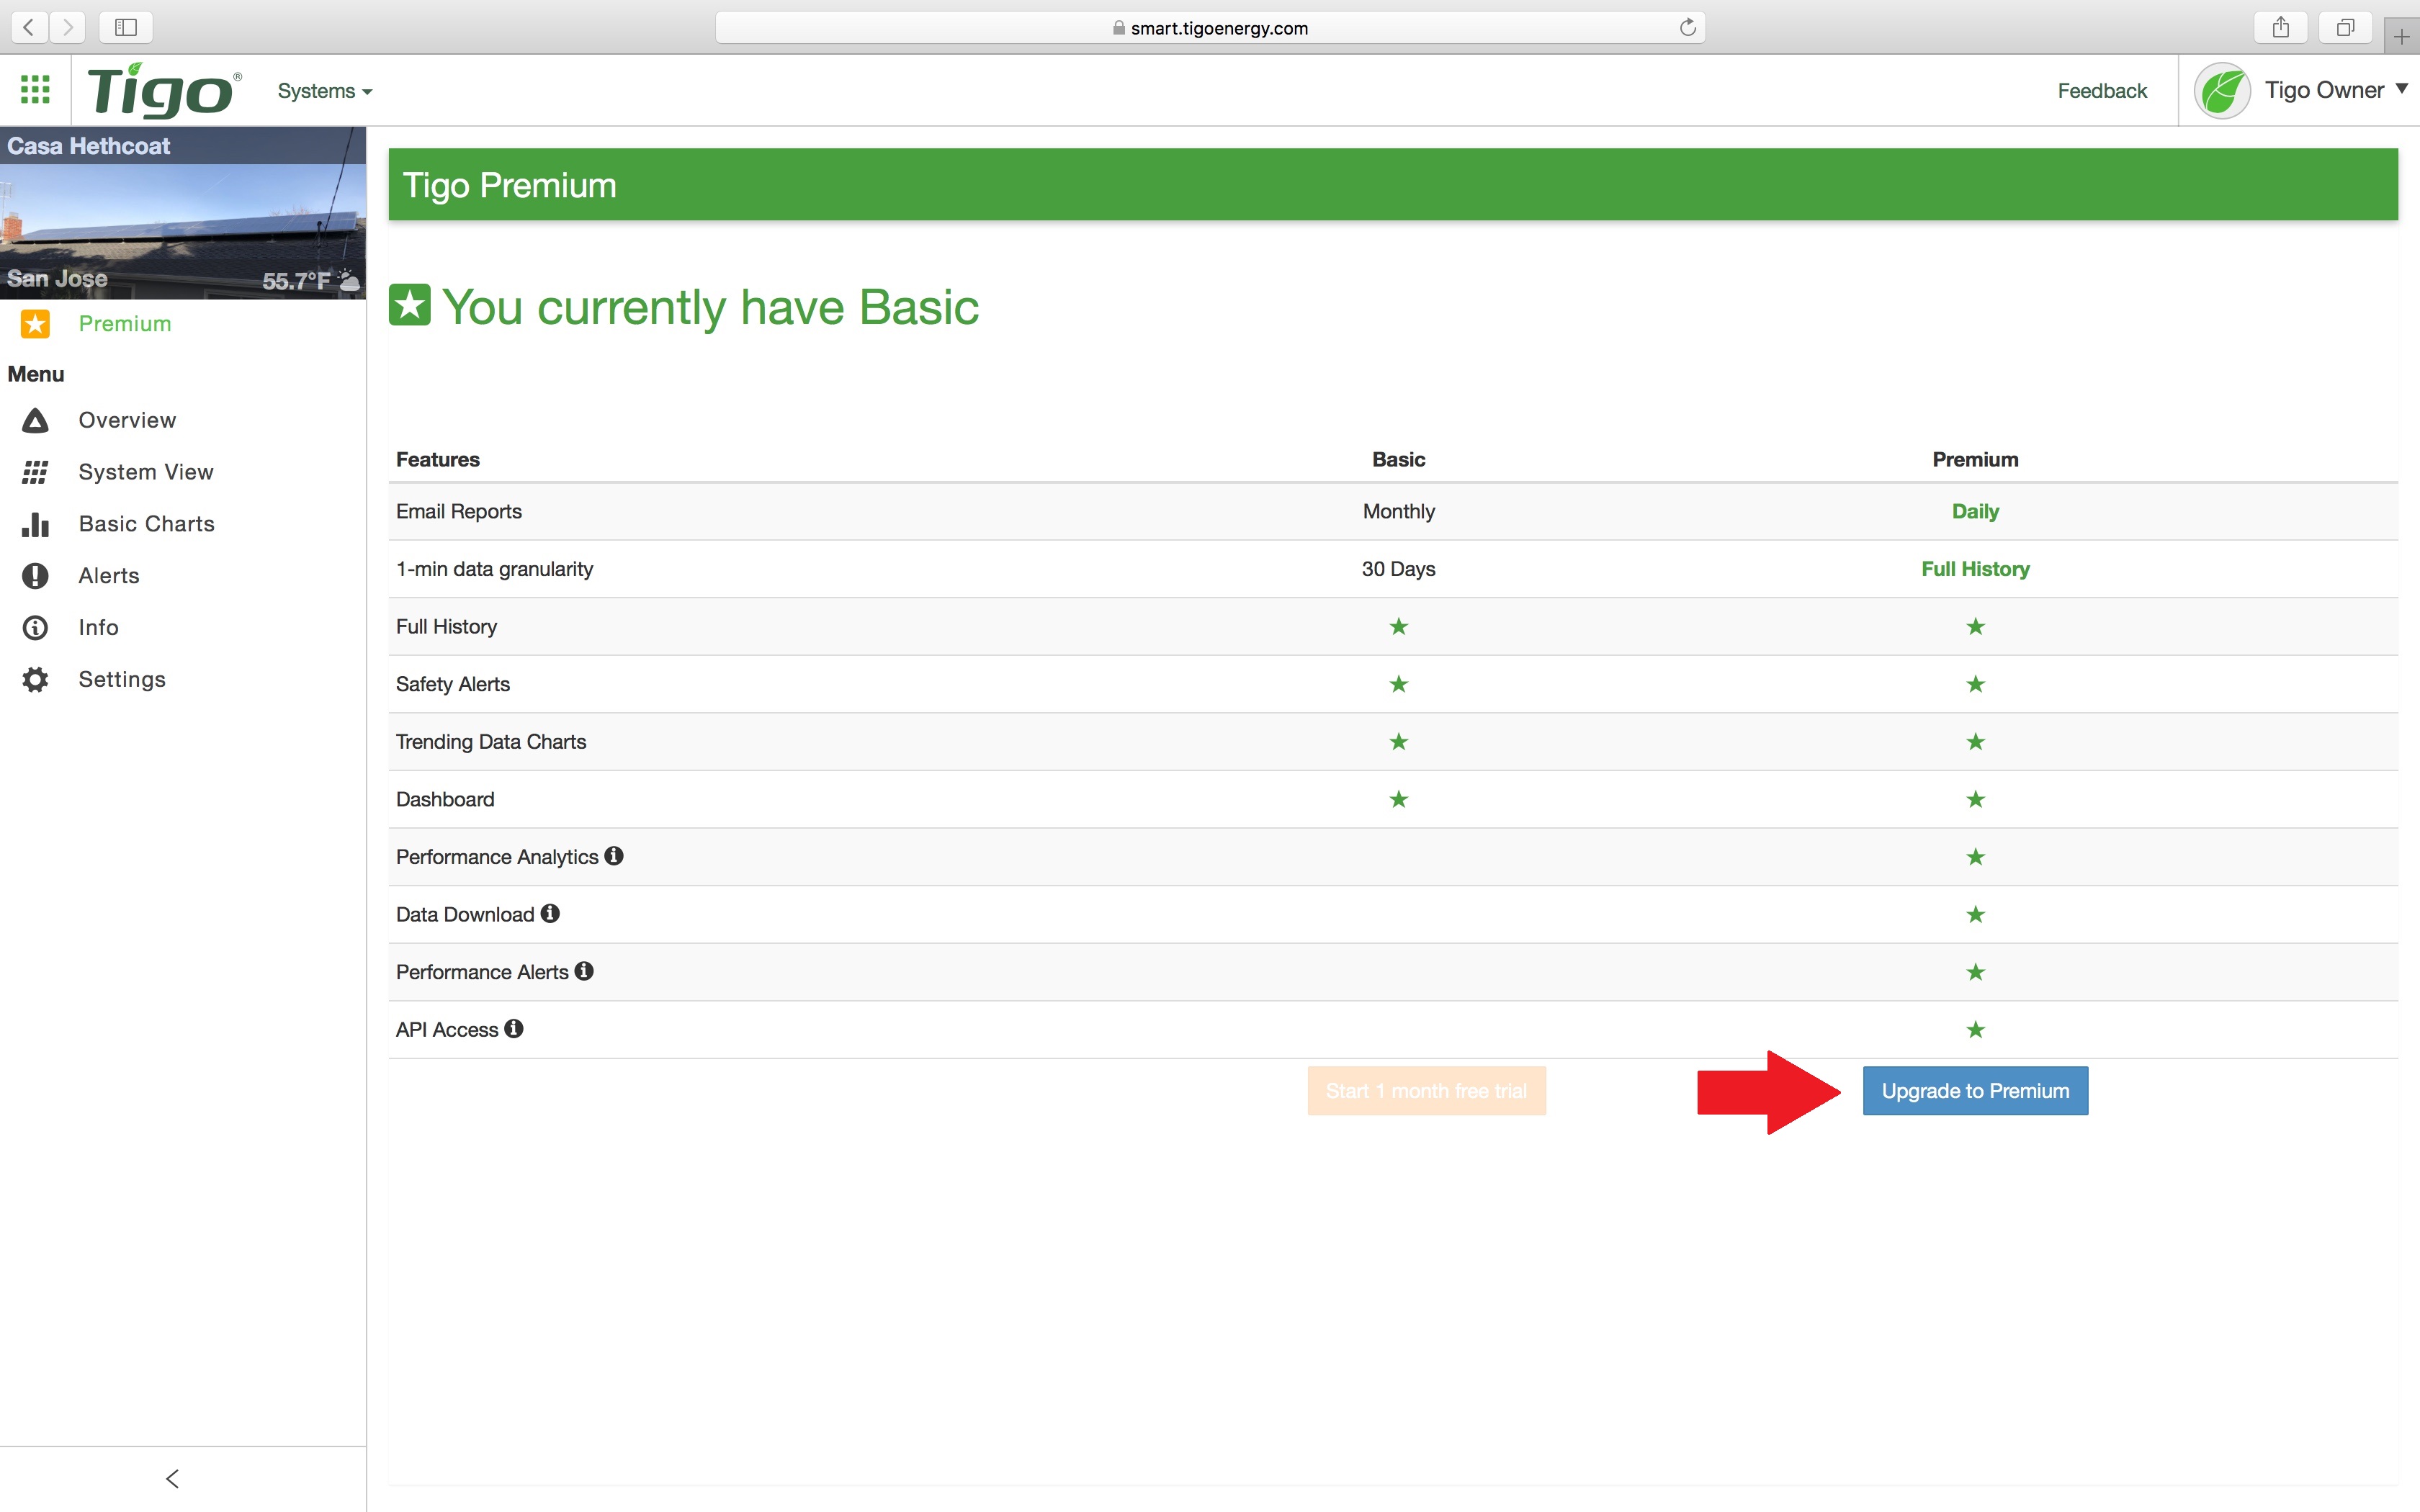
Task: Collapse the sidebar with the left chevron
Action: (173, 1478)
